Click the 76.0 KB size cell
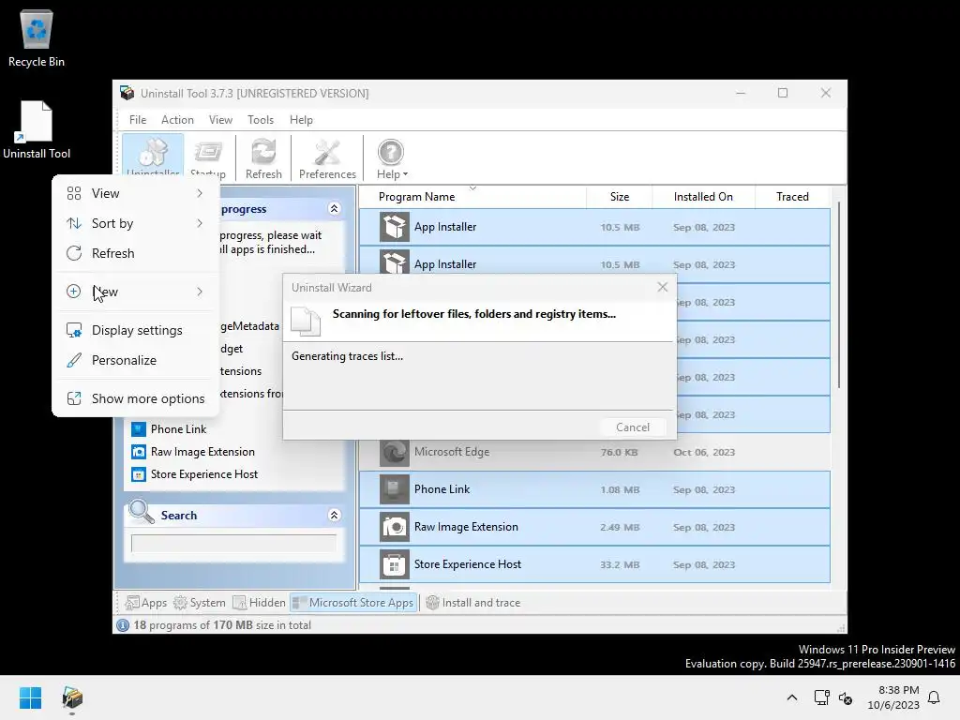Viewport: 960px width, 720px height. tap(619, 453)
